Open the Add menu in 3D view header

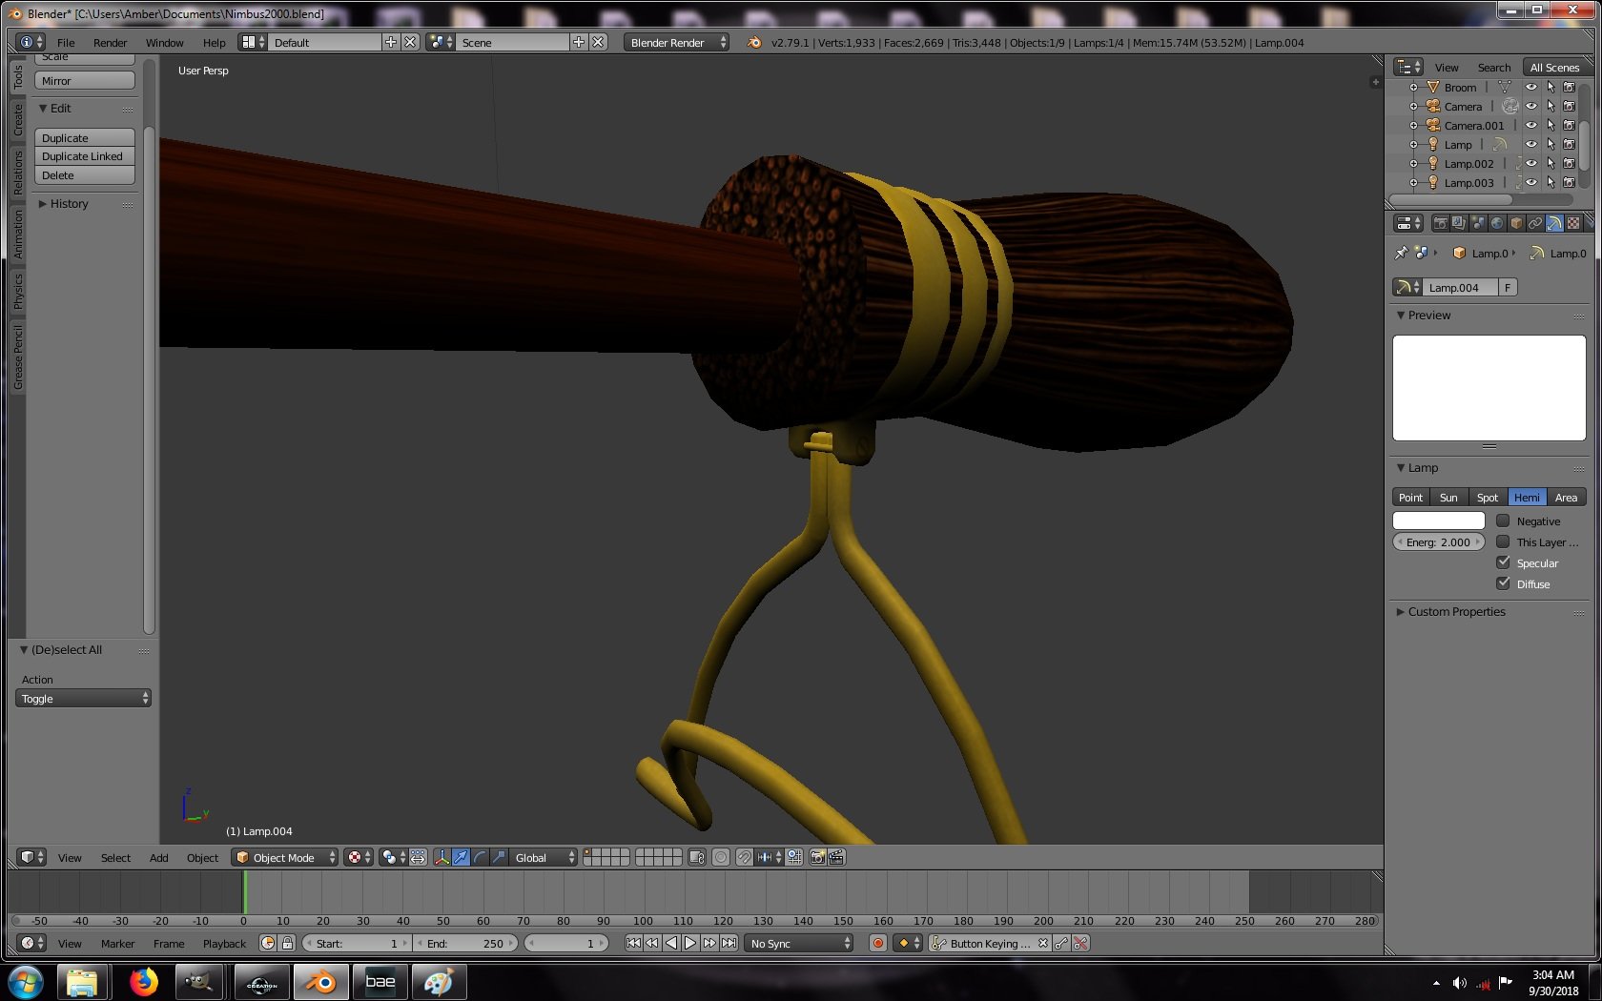point(159,857)
